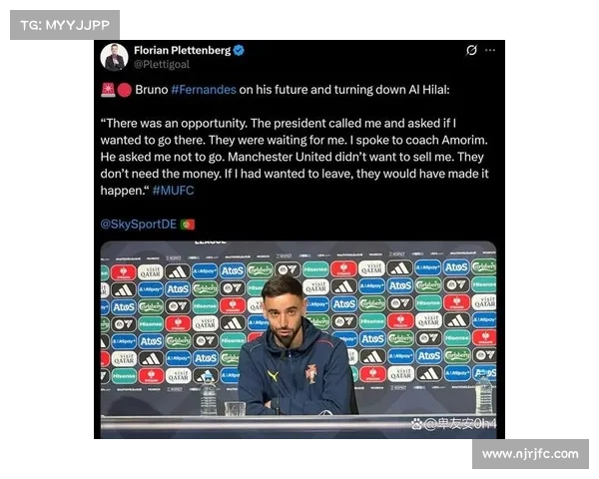
Task: Open the @Plettigoal handle
Action: [162, 64]
